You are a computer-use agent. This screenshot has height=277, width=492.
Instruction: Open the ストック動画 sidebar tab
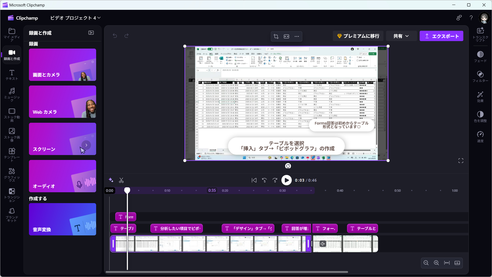click(12, 115)
